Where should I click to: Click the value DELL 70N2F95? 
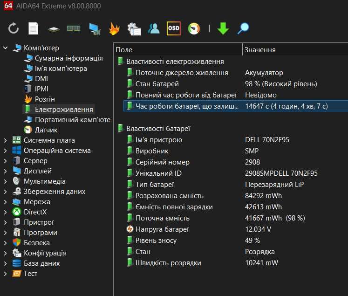(267, 140)
